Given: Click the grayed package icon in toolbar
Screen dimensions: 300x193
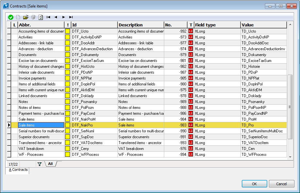Looking at the screenshot, I should click(33, 17).
